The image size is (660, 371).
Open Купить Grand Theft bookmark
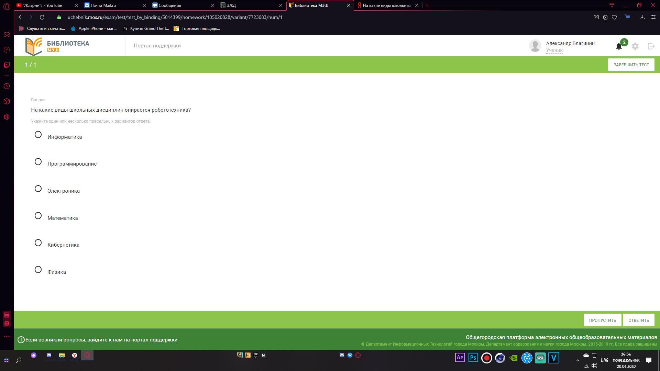146,29
